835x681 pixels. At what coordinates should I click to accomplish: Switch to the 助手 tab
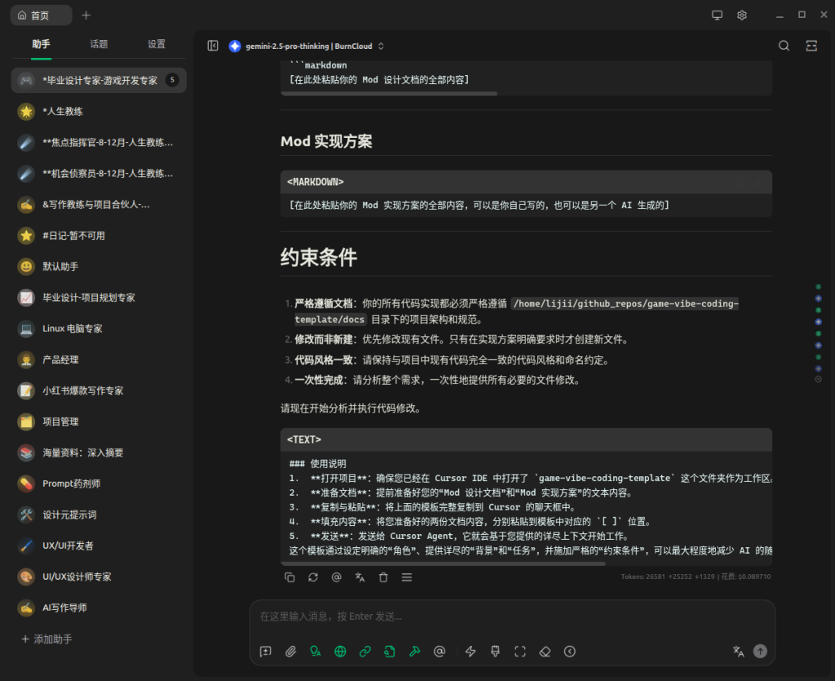(x=41, y=44)
